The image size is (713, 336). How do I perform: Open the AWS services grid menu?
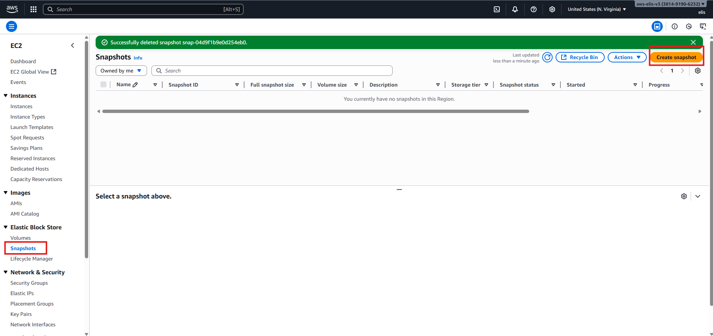pyautogui.click(x=33, y=9)
